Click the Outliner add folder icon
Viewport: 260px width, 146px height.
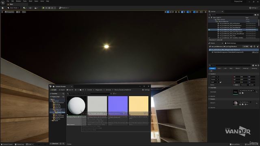point(256,15)
